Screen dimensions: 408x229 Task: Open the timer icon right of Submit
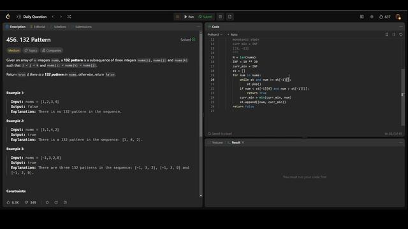pos(220,17)
